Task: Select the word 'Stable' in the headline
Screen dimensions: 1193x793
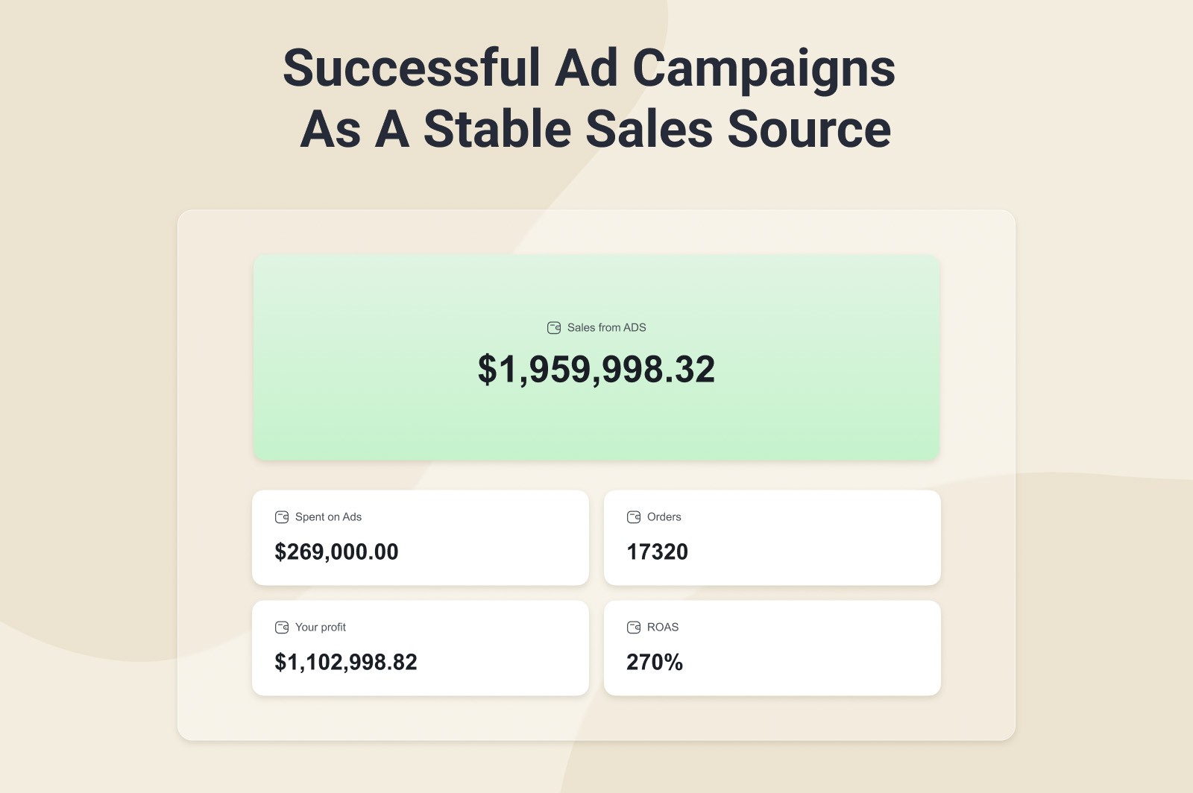Action: [x=497, y=130]
